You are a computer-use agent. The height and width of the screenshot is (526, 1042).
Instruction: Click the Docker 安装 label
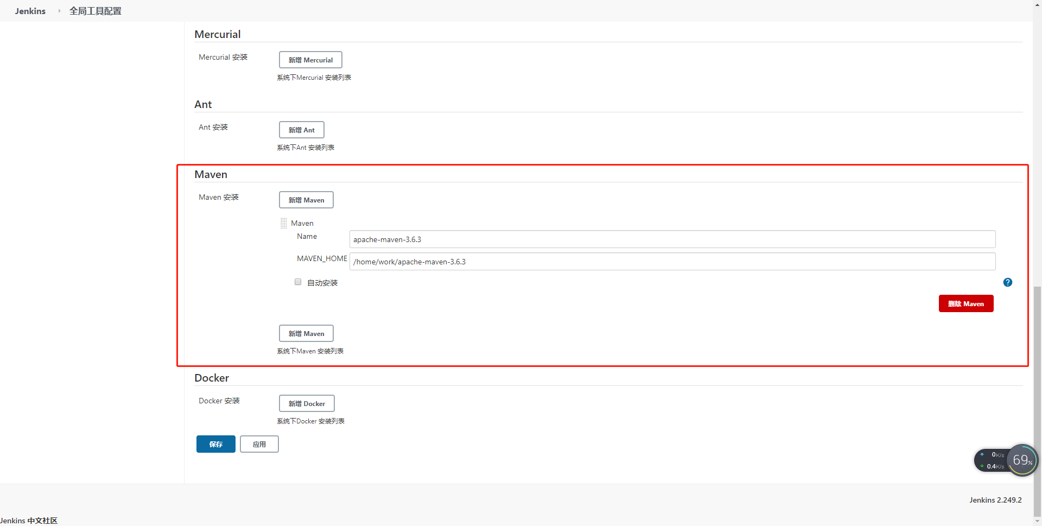tap(219, 401)
